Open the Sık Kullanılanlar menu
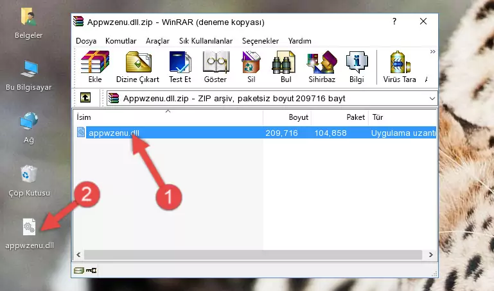This screenshot has height=291, width=494. tap(206, 41)
